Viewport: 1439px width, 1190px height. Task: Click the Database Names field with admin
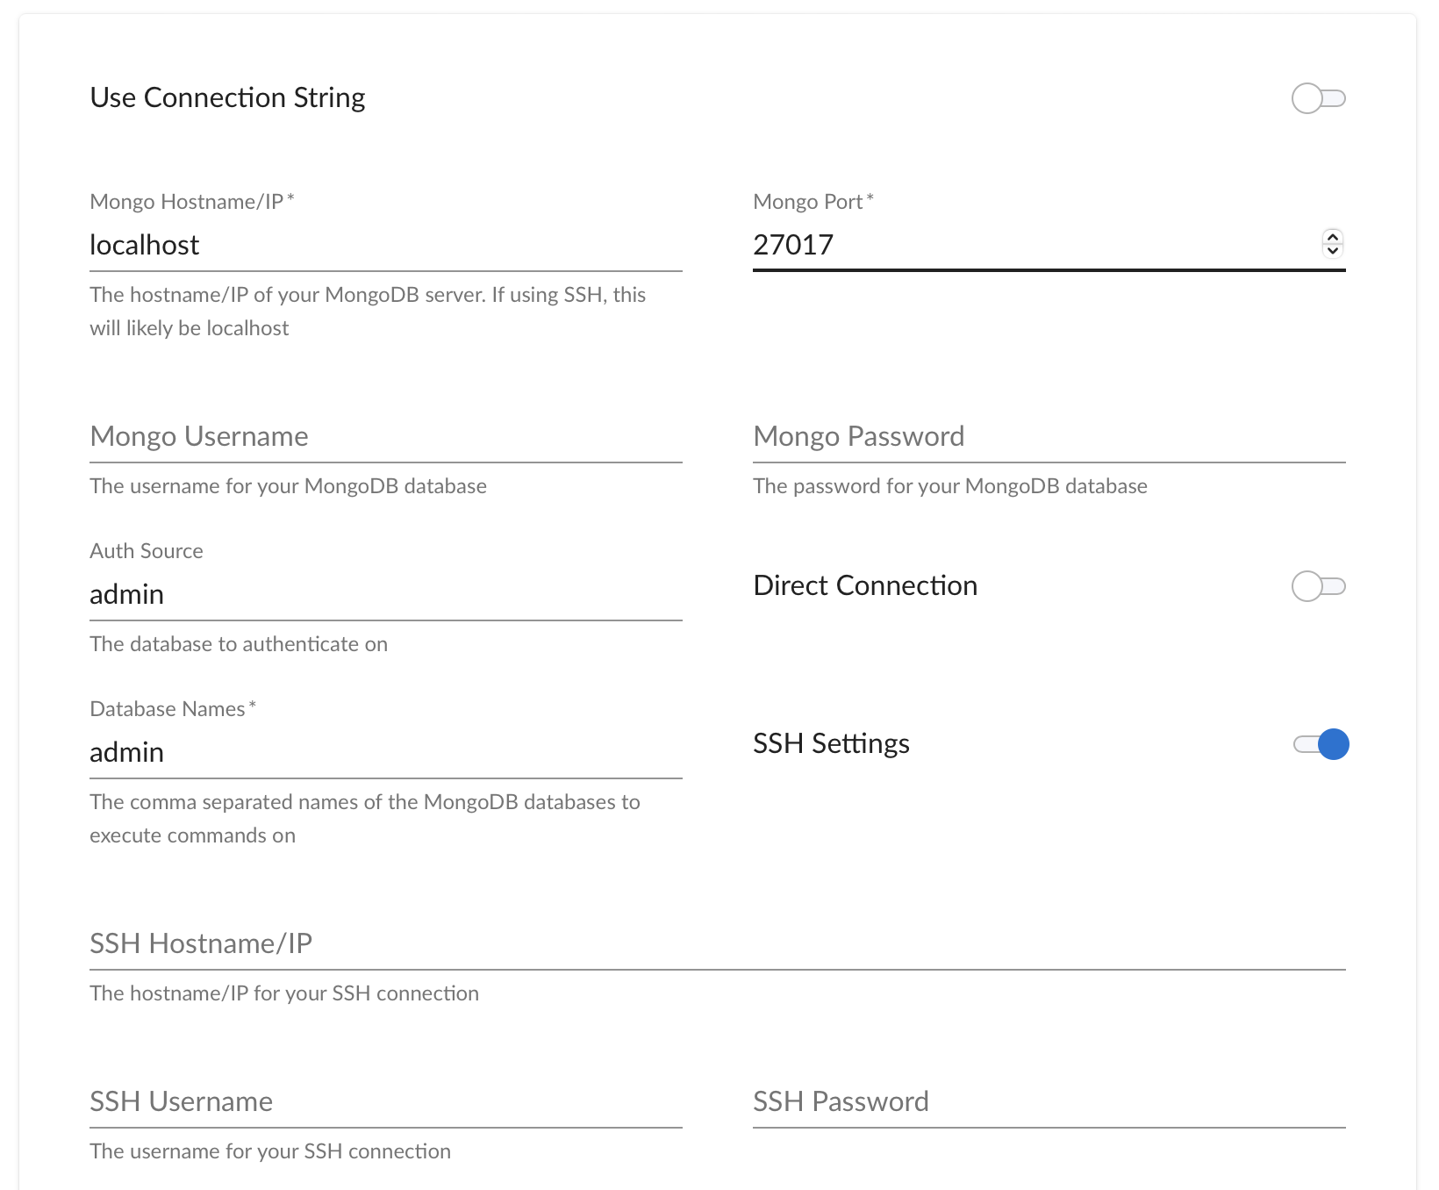pos(386,752)
